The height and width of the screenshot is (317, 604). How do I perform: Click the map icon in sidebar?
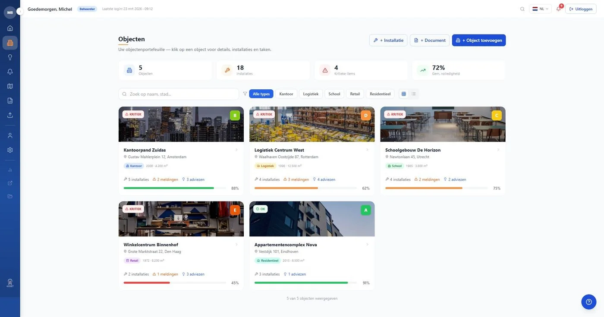10,86
